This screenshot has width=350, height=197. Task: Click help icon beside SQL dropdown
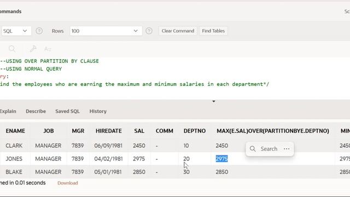(x=39, y=31)
